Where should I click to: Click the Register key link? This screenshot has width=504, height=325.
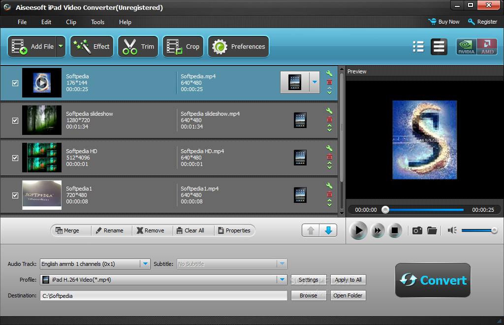click(x=482, y=22)
